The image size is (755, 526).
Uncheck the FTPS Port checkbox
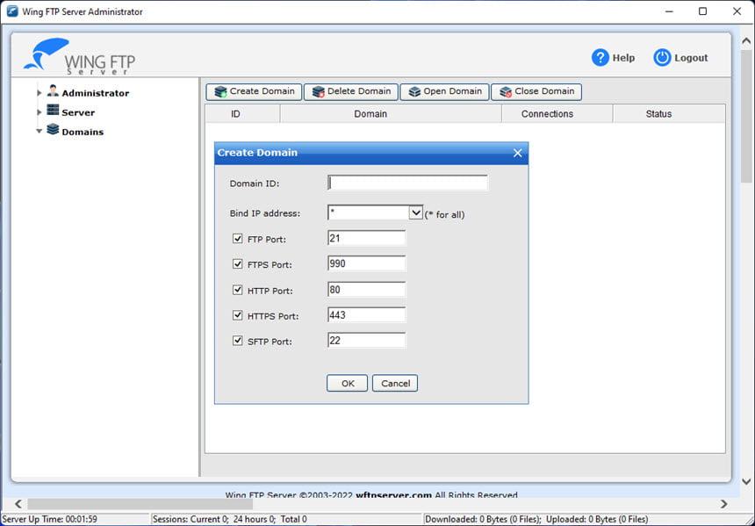(237, 264)
